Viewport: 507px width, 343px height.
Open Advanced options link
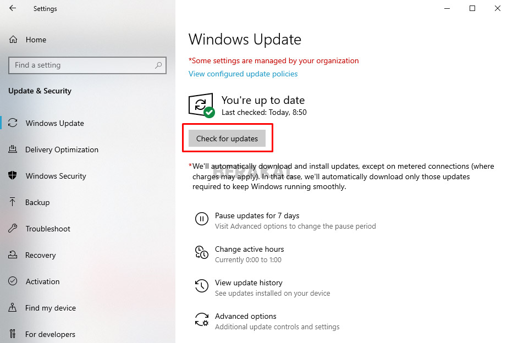pyautogui.click(x=246, y=316)
